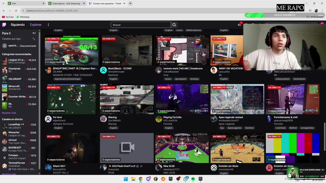The width and height of the screenshot is (326, 183).
Task: Open Nba 2k26 aliasblack7171 stream thumbnail
Action: point(182,148)
